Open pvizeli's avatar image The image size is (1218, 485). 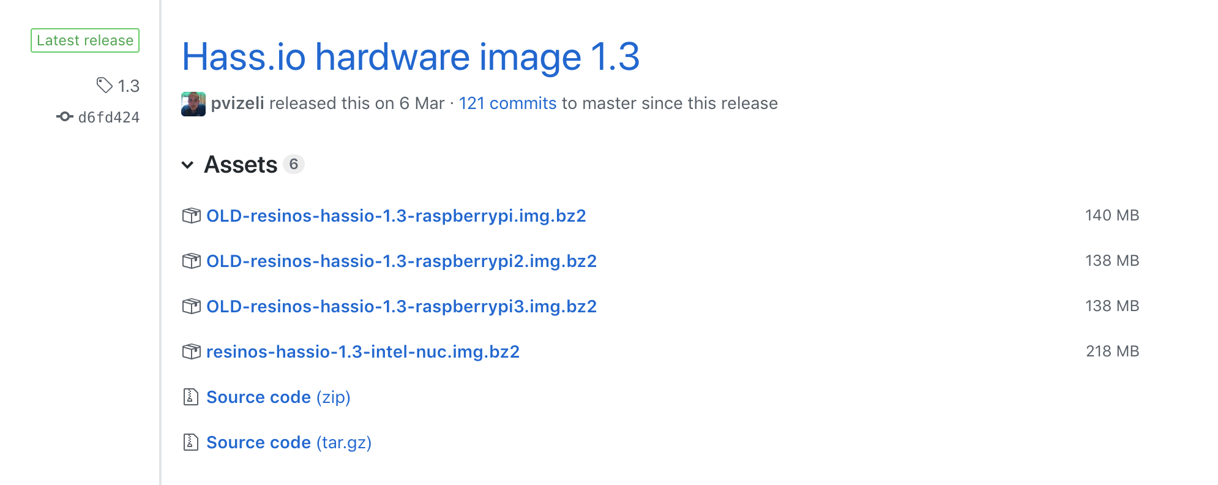[193, 104]
